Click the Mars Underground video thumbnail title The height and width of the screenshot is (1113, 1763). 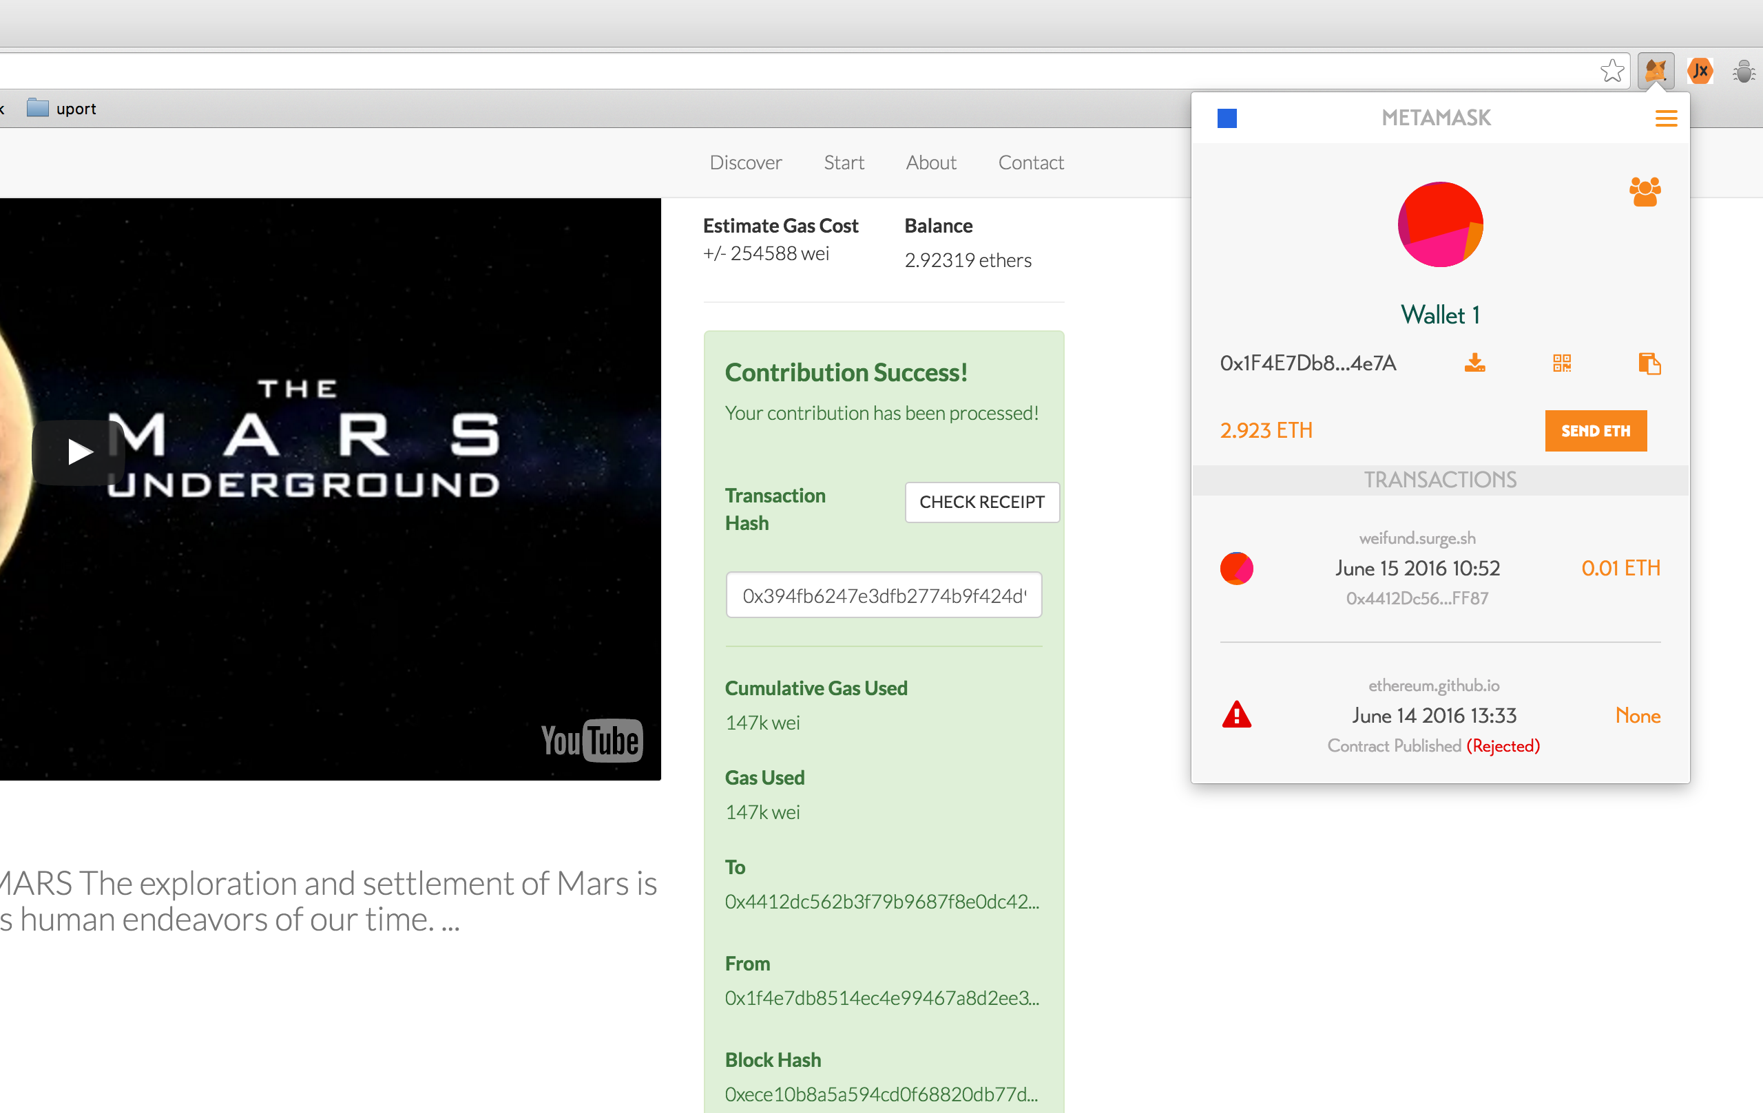(302, 438)
